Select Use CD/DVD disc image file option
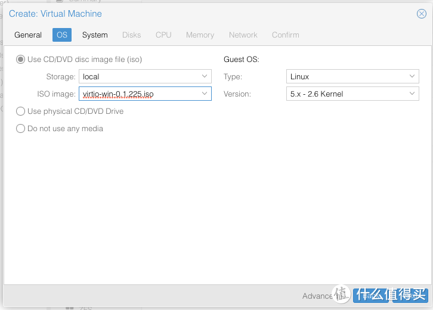This screenshot has height=310, width=433. pyautogui.click(x=21, y=59)
